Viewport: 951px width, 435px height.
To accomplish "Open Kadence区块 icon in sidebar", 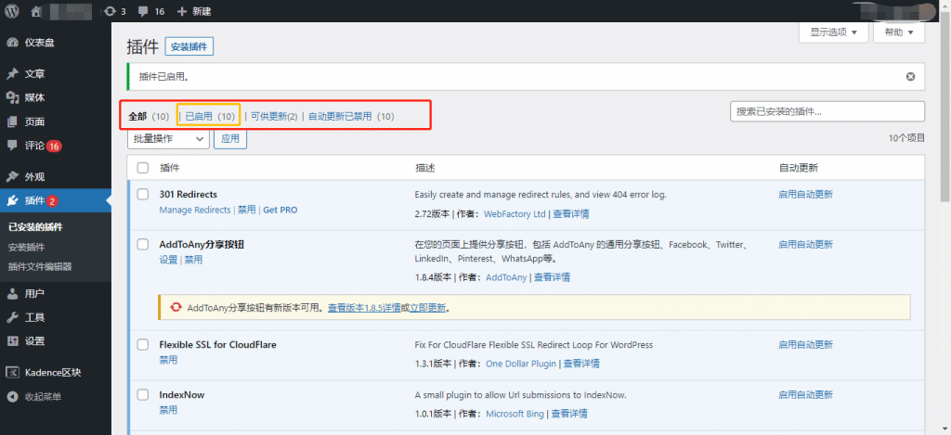I will (x=13, y=373).
